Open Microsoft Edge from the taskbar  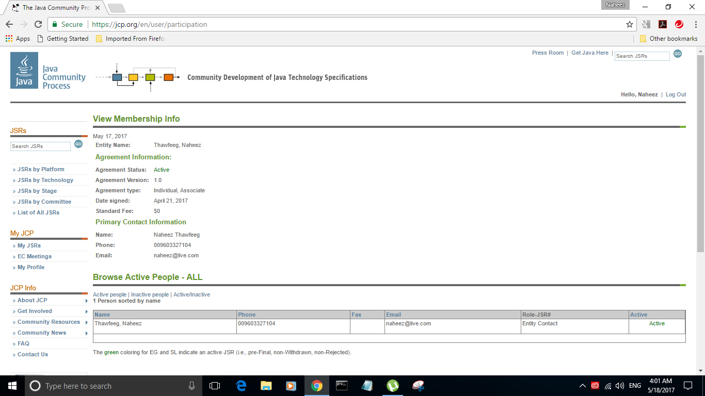(x=241, y=385)
